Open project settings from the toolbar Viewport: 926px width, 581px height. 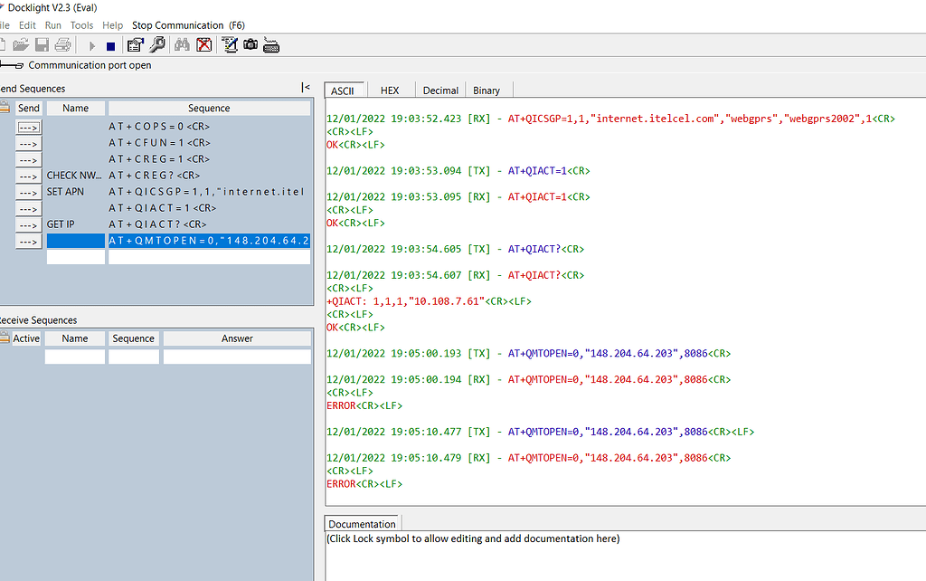[x=135, y=44]
